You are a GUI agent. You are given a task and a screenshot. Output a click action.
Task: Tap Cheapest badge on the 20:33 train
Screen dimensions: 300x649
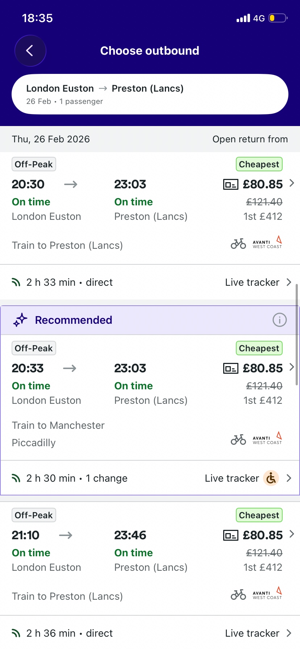tap(259, 348)
